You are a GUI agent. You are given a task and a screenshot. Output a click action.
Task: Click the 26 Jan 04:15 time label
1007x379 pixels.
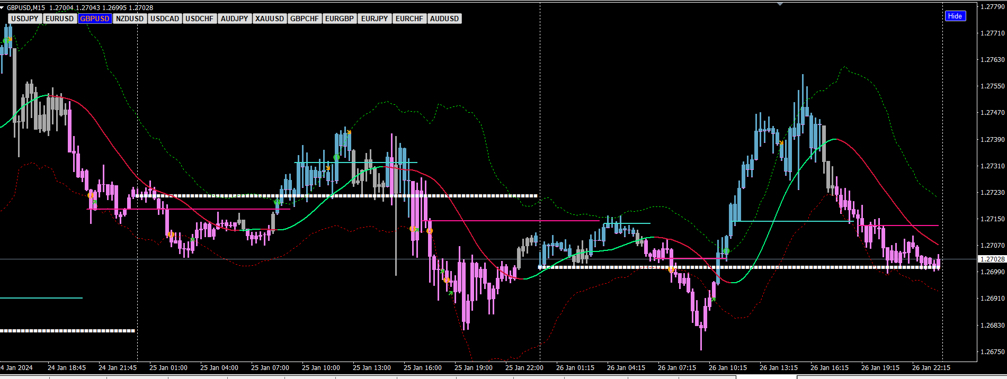[x=626, y=367]
